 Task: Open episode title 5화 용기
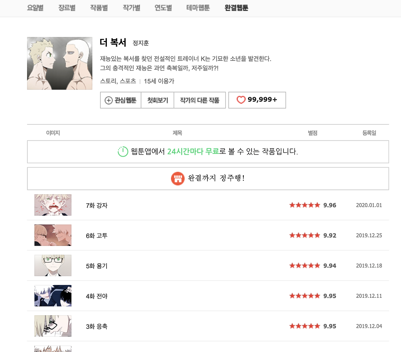tap(97, 266)
